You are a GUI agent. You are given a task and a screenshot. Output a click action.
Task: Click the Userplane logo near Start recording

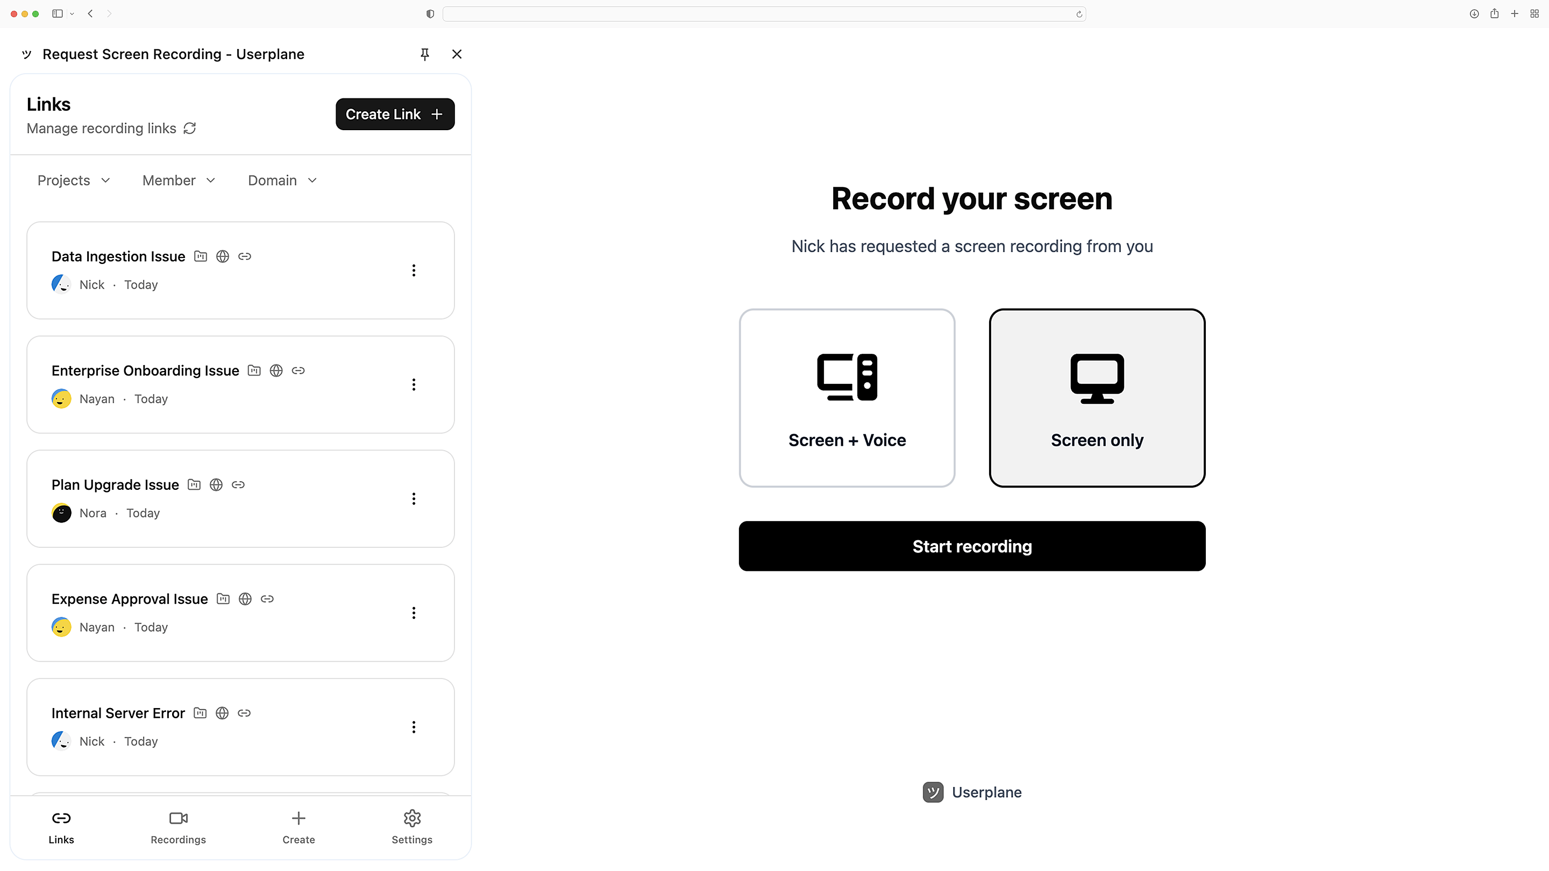932,791
